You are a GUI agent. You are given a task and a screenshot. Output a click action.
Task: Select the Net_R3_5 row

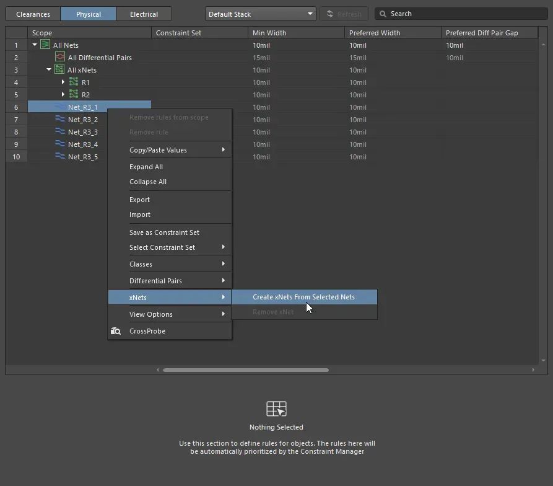[x=83, y=157]
